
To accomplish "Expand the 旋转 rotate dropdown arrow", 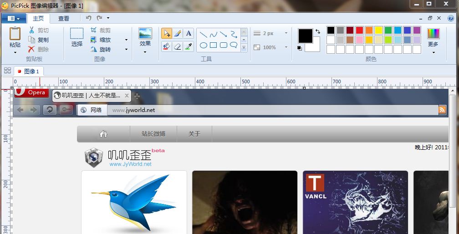I will coord(126,49).
